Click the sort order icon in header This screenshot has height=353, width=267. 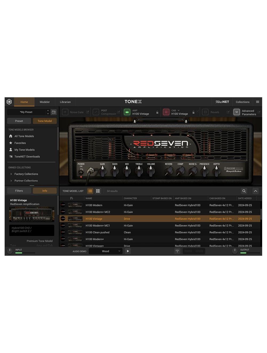(x=72, y=198)
